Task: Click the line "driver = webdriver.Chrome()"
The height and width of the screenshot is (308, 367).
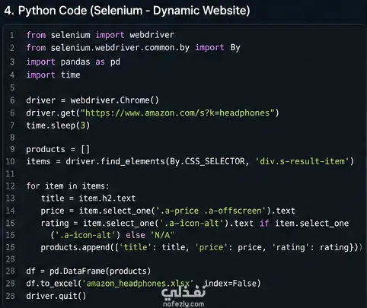Action: pos(92,100)
